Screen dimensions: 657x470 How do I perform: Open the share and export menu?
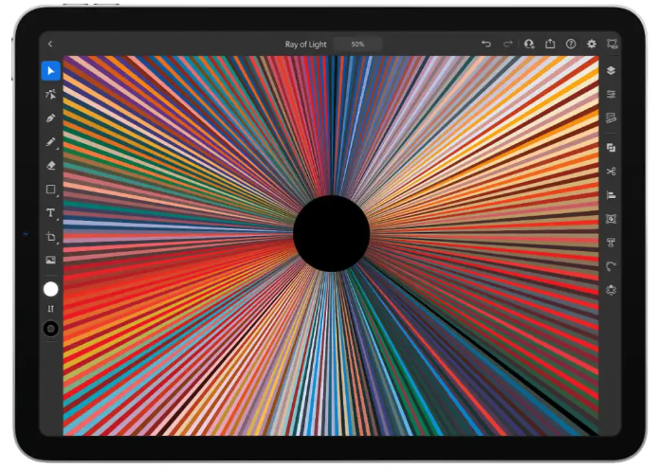[550, 44]
